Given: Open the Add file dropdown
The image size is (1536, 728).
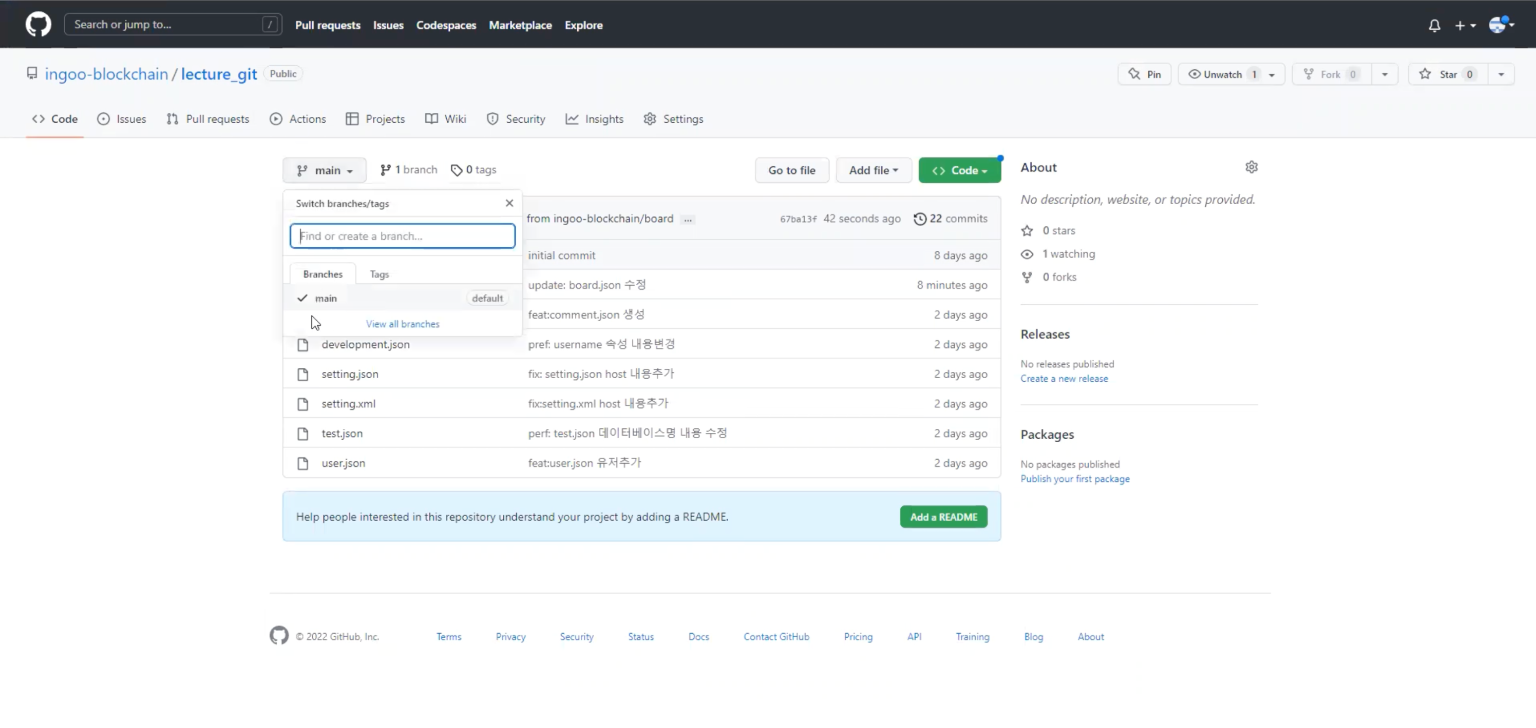Looking at the screenshot, I should [873, 170].
